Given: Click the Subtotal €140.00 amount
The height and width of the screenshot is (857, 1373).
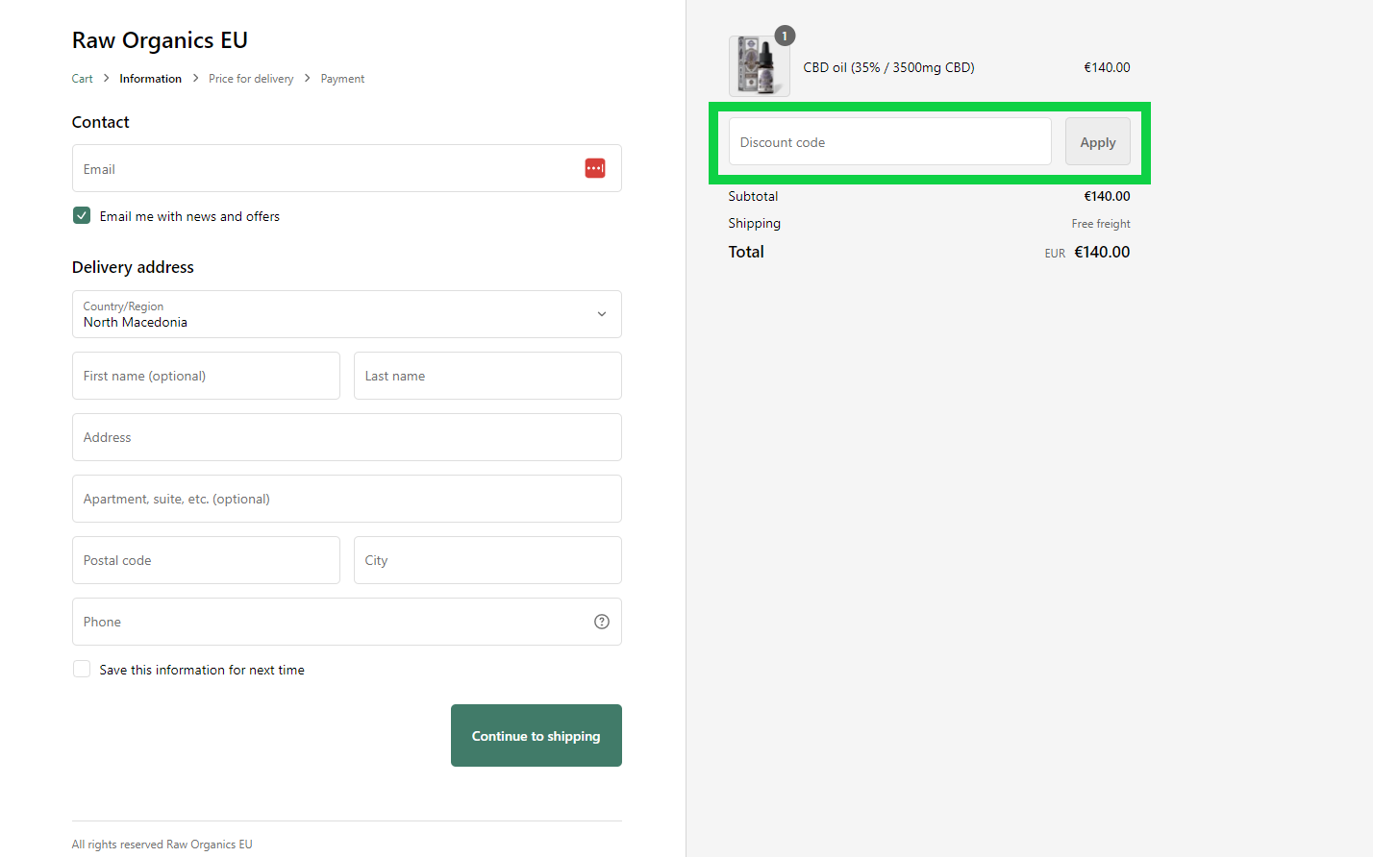Looking at the screenshot, I should (1107, 196).
